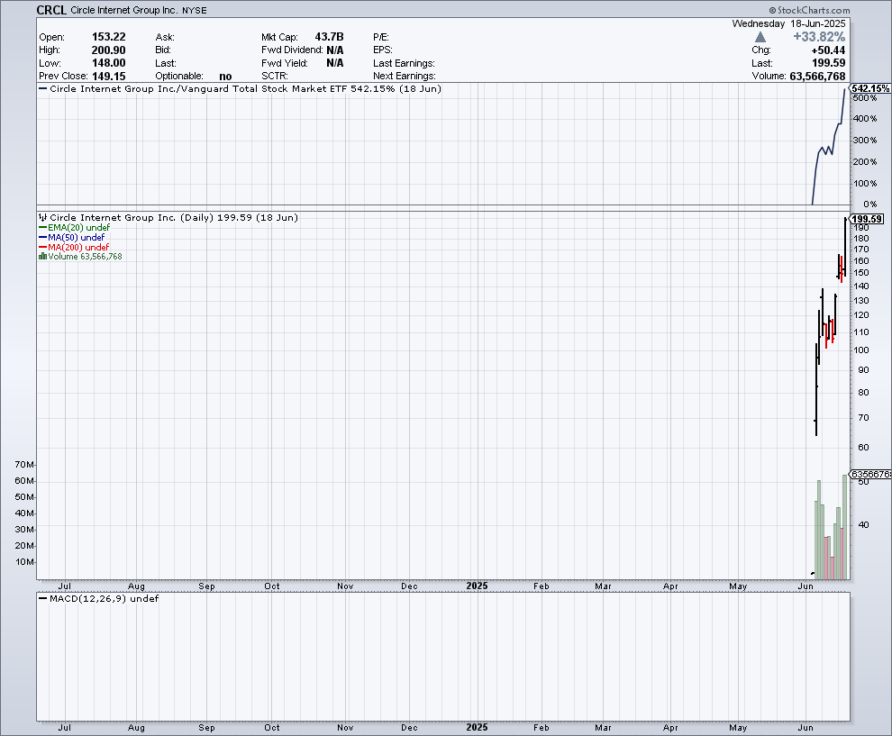The height and width of the screenshot is (736, 892).
Task: Click the date Wednesday 18-Jun-2025
Action: [789, 24]
